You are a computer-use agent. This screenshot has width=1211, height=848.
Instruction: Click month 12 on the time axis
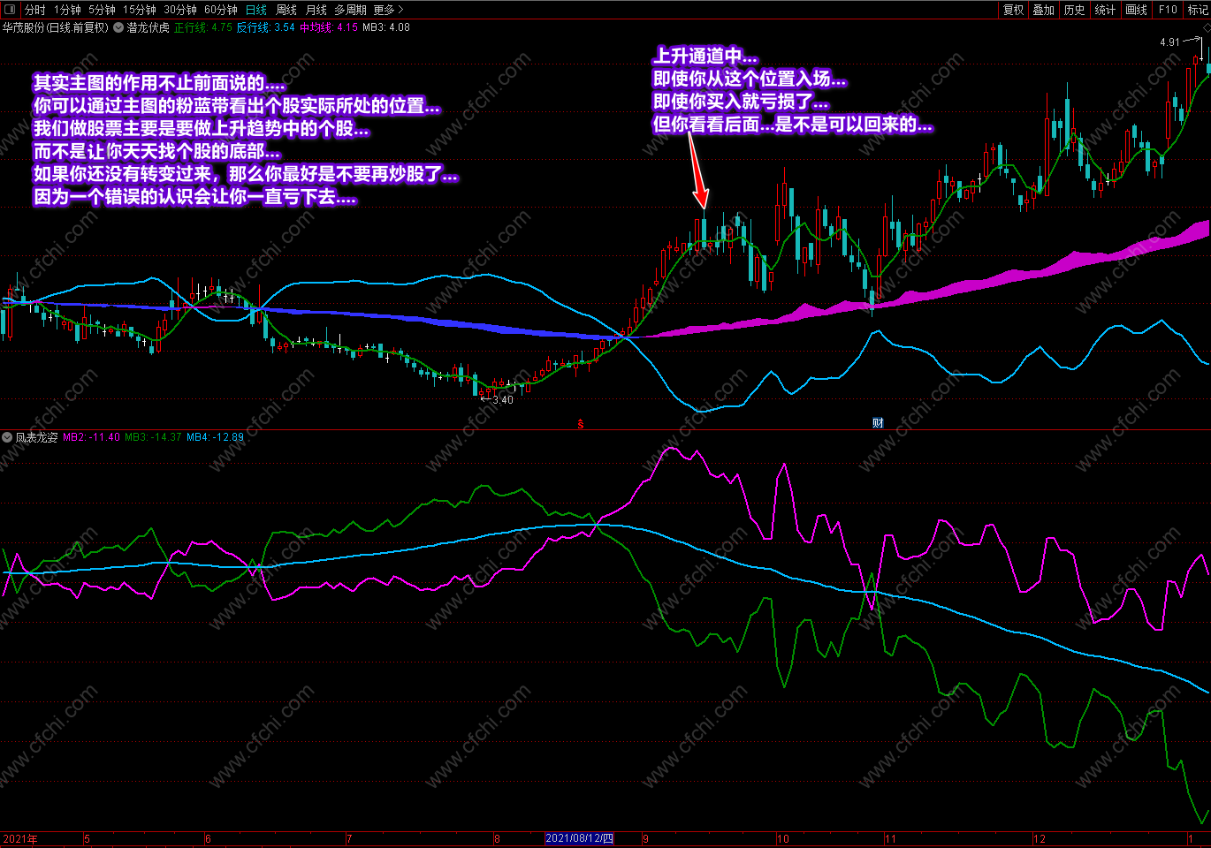1040,839
